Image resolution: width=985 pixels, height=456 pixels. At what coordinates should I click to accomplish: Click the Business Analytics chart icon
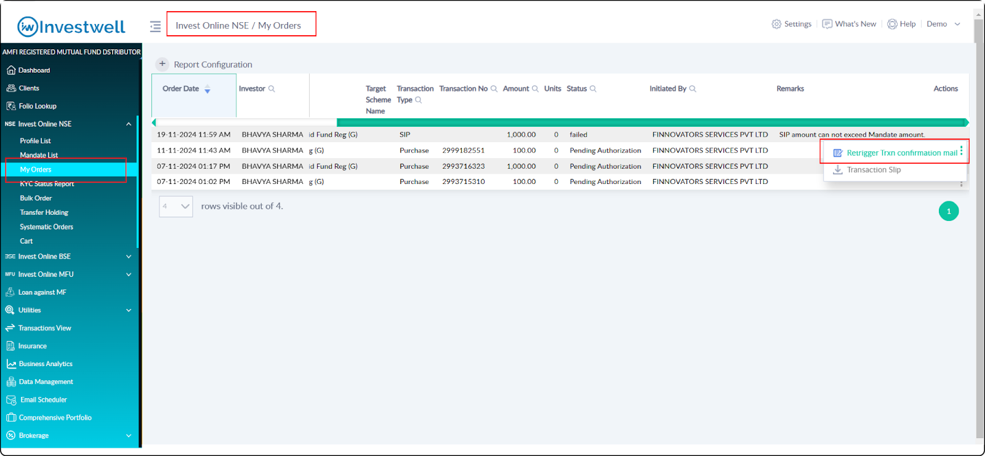(11, 364)
